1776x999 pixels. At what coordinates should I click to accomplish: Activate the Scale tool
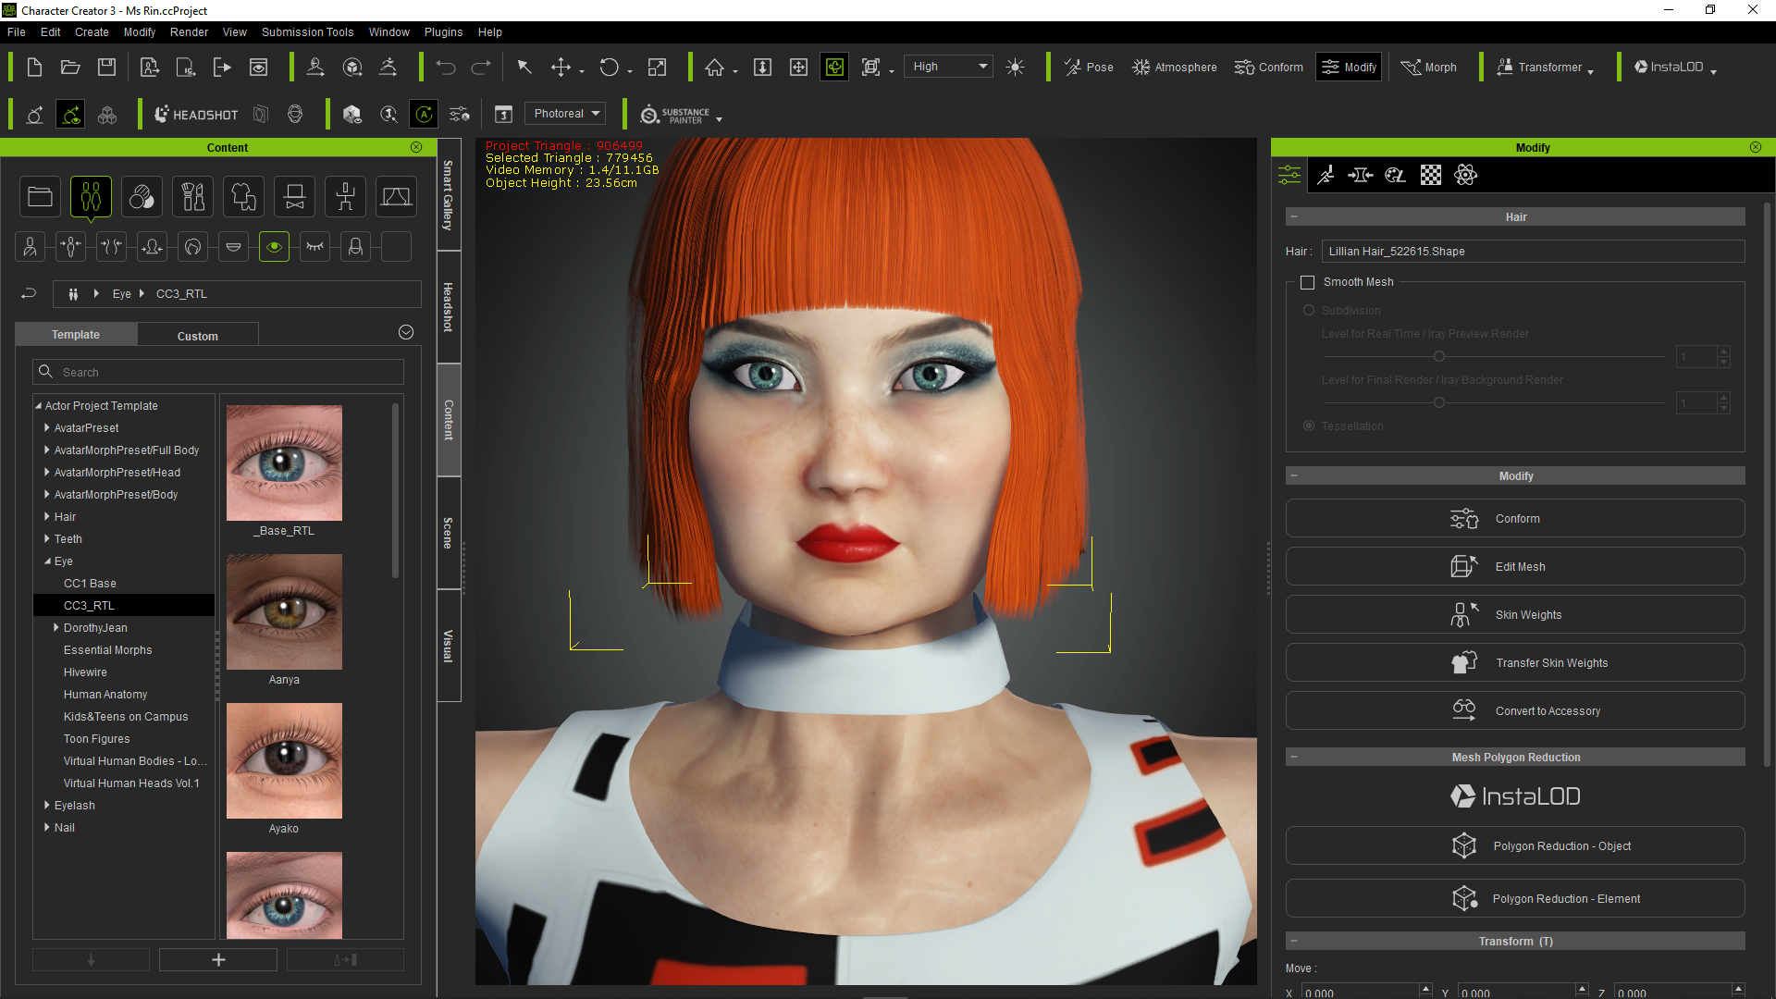[x=657, y=67]
